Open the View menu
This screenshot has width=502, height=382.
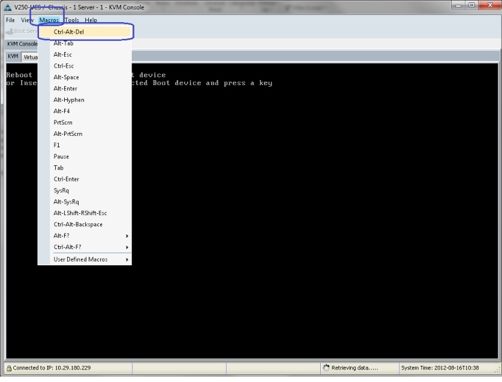click(27, 20)
